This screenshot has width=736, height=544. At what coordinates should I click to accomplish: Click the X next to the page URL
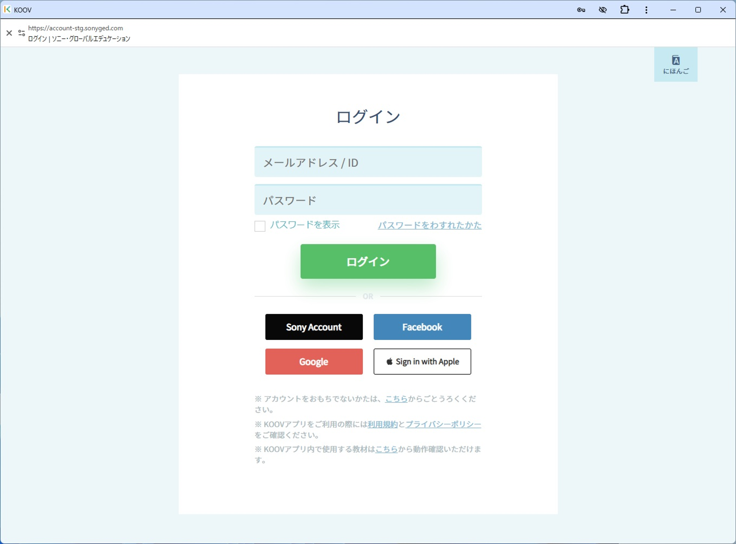point(9,33)
